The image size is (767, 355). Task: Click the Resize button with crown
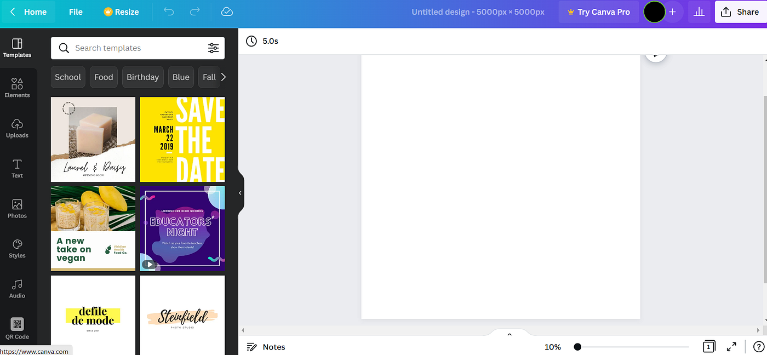[x=121, y=12]
